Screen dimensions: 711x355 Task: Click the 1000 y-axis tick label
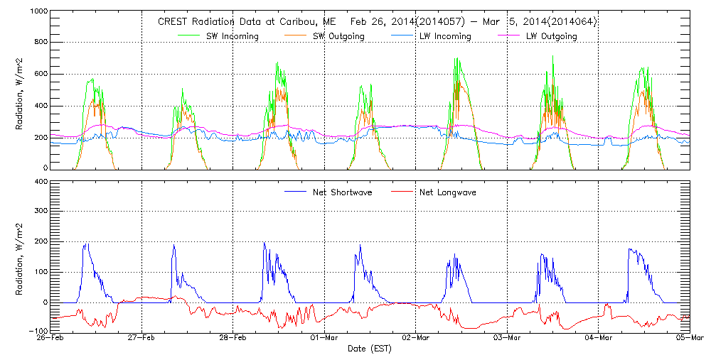click(37, 13)
